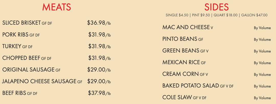This screenshot has height=104, width=276.
Task: Click By Volume next to Cole Slaw
Action: (262, 98)
